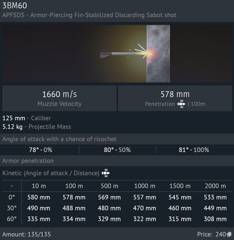The height and width of the screenshot is (240, 234).
Task: Select the 81° - 100% ricochet value
Action: [194, 150]
